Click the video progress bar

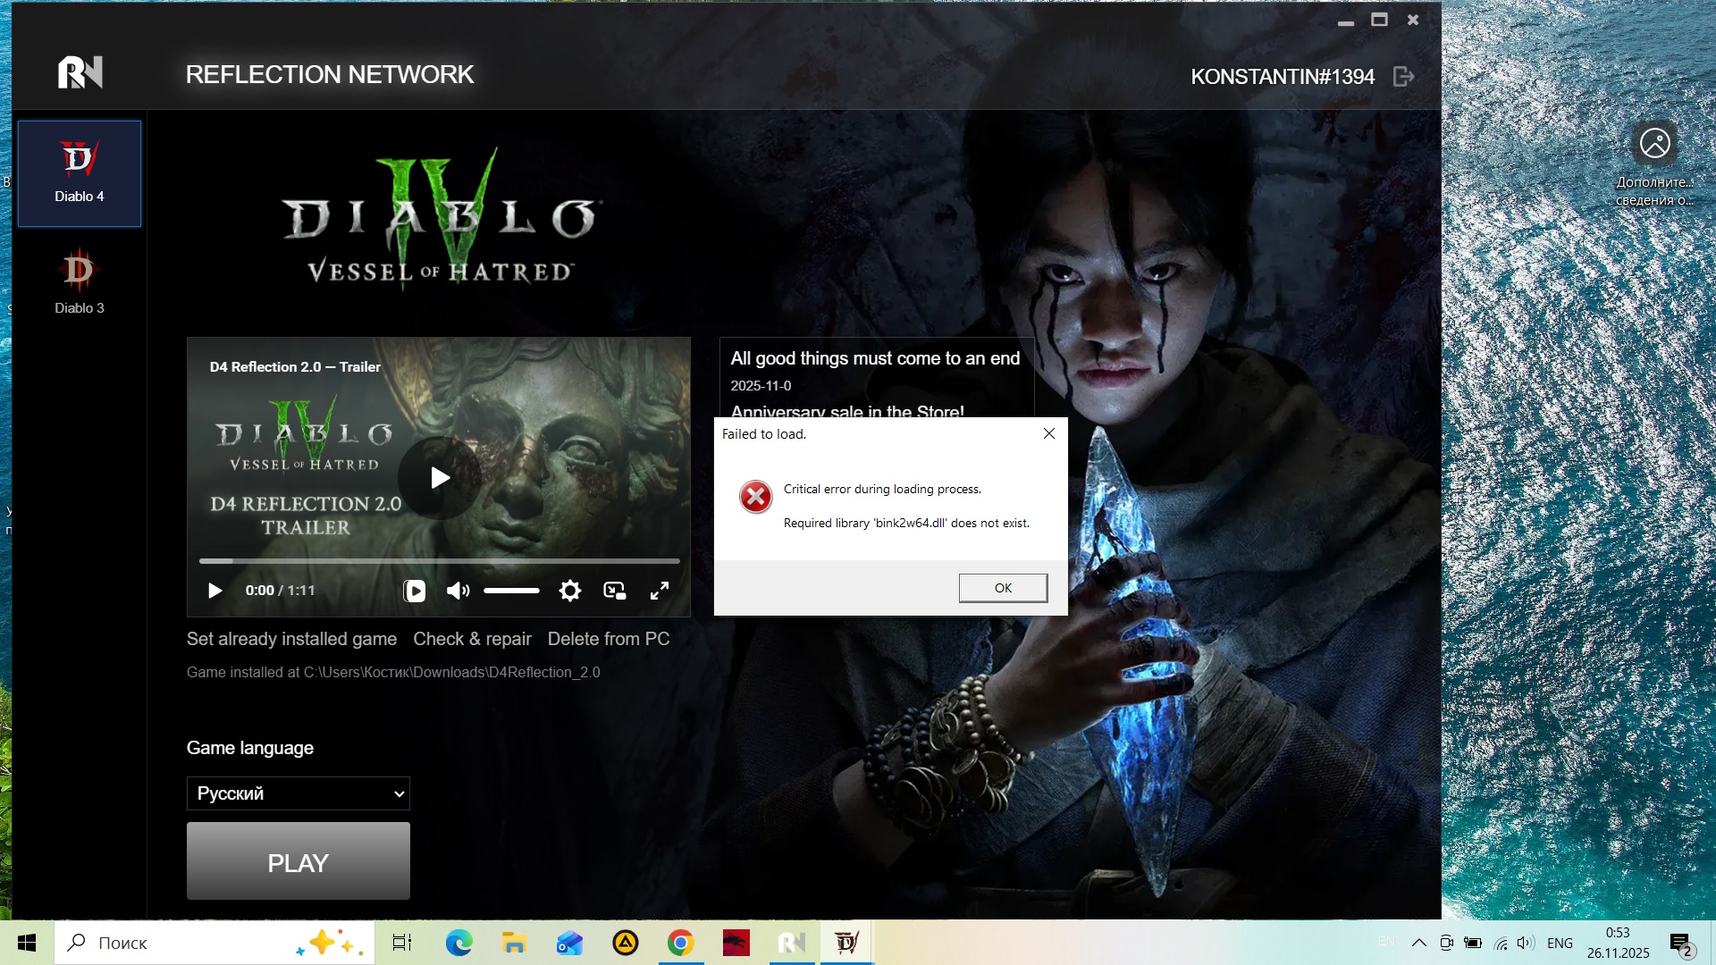[x=439, y=561]
